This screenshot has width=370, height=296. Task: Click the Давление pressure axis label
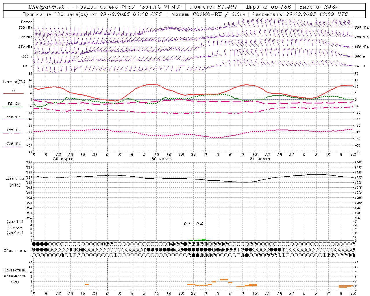15,179
